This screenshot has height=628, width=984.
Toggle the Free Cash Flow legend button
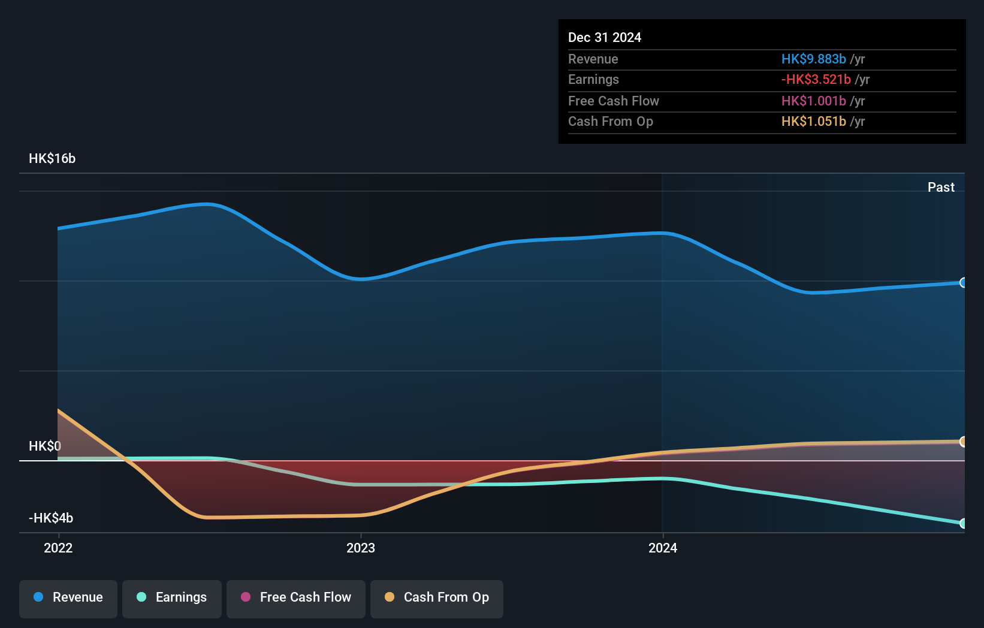point(296,599)
